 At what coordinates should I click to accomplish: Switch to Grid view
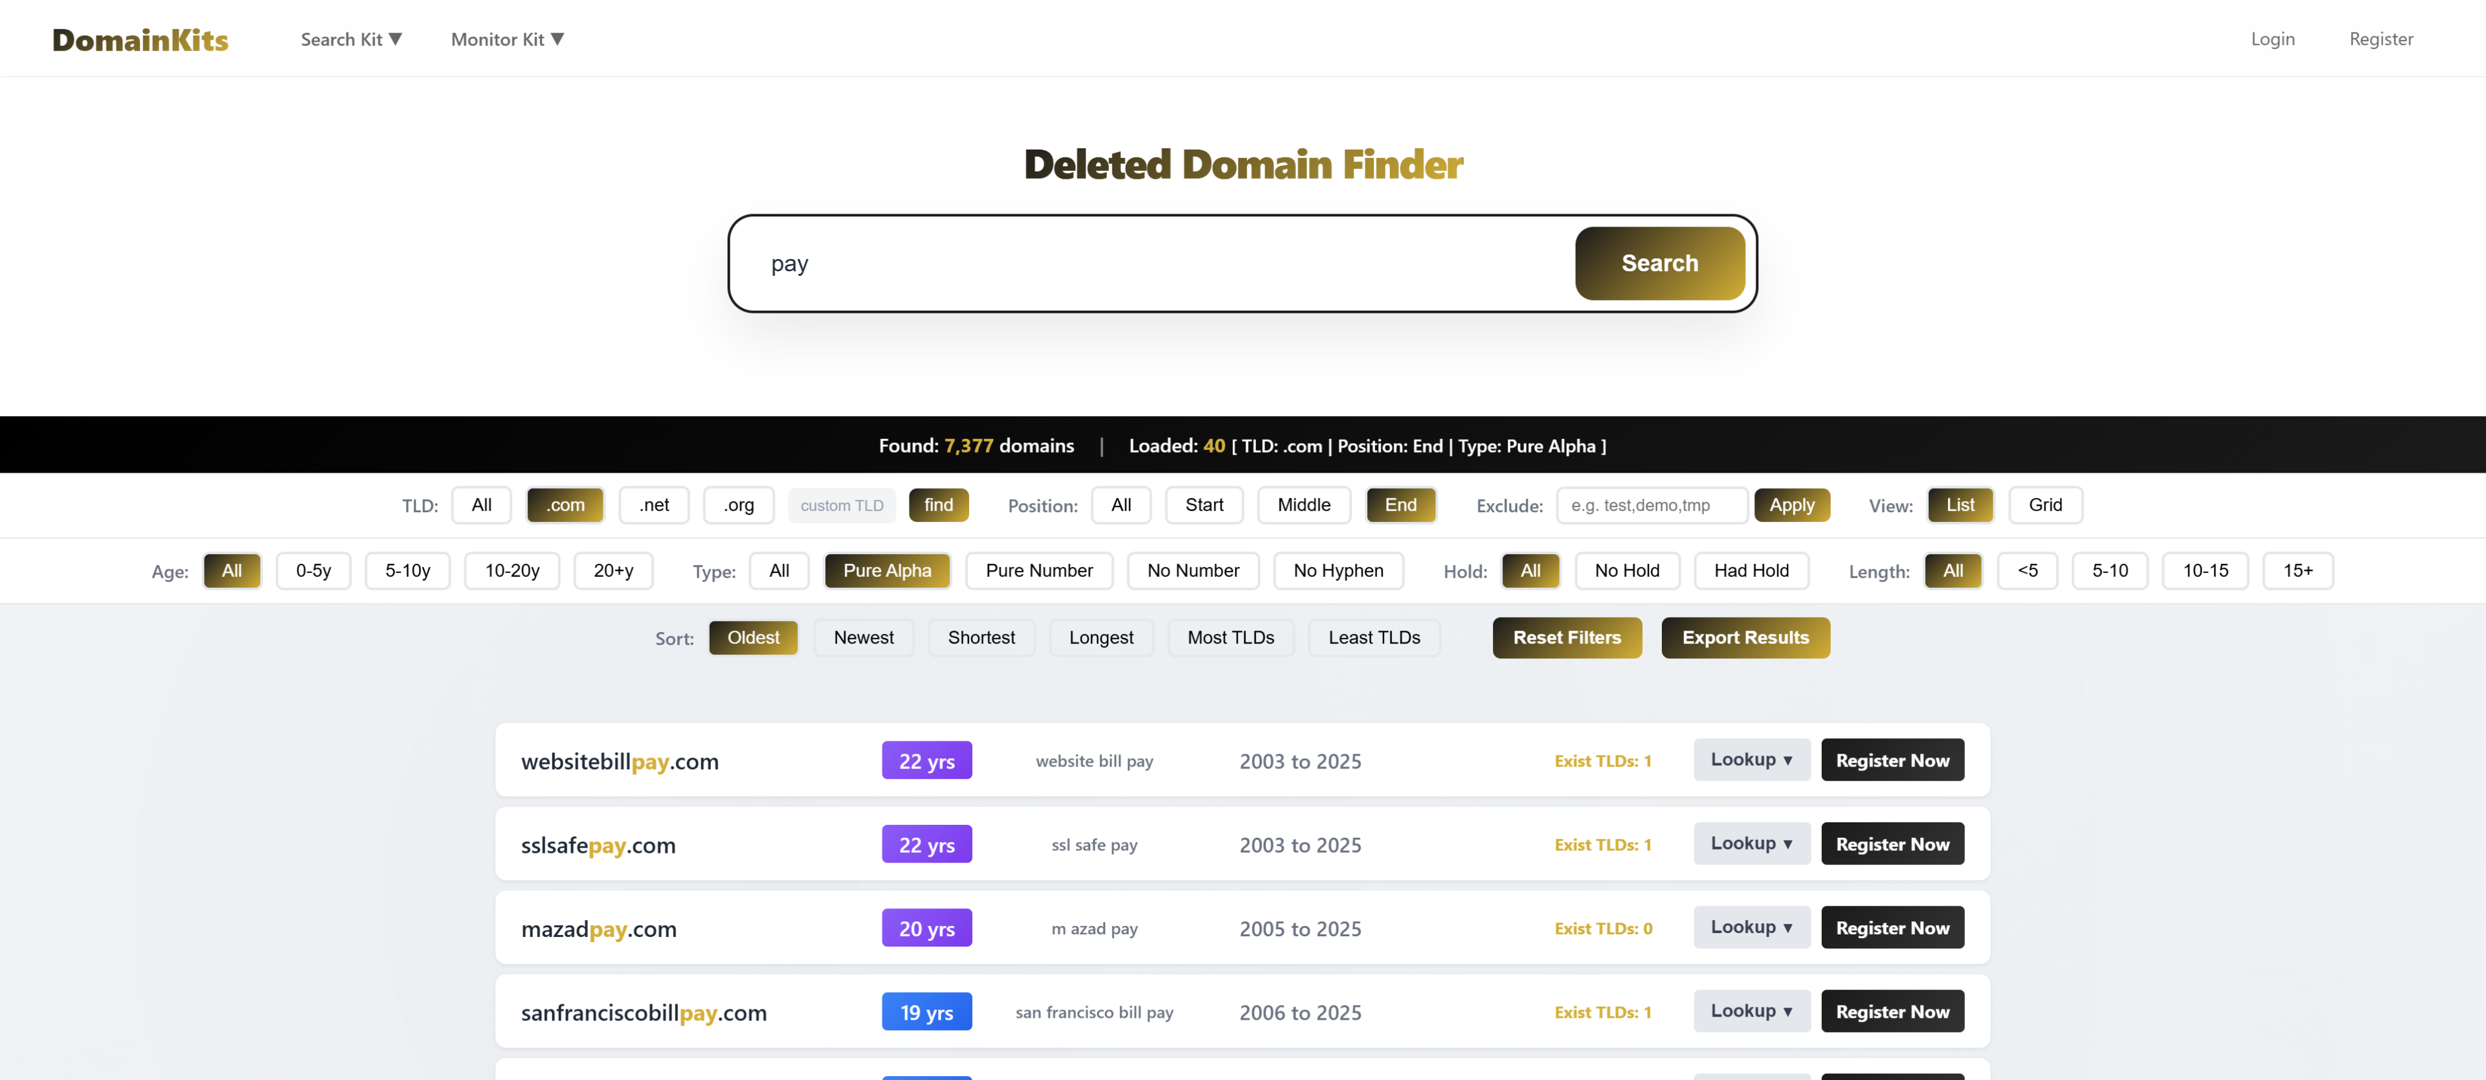[x=2045, y=505]
